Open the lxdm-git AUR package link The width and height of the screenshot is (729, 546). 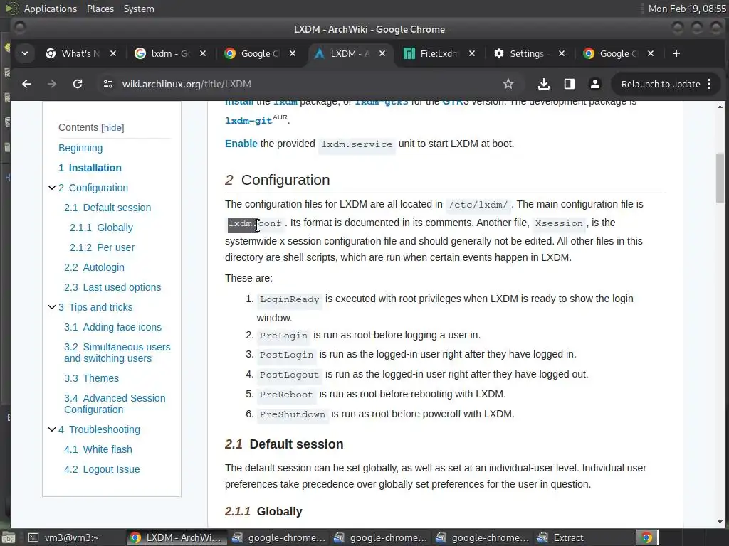(x=248, y=120)
